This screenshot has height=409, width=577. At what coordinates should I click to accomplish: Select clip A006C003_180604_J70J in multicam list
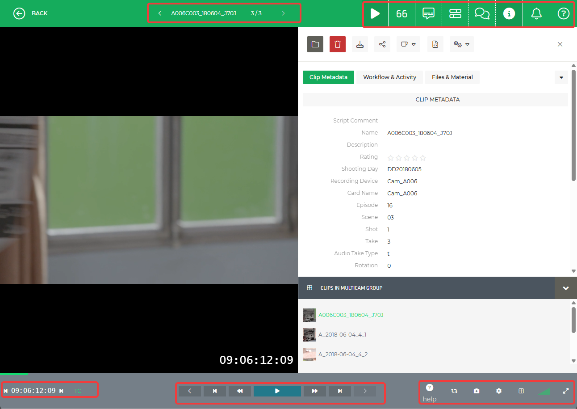[351, 315]
